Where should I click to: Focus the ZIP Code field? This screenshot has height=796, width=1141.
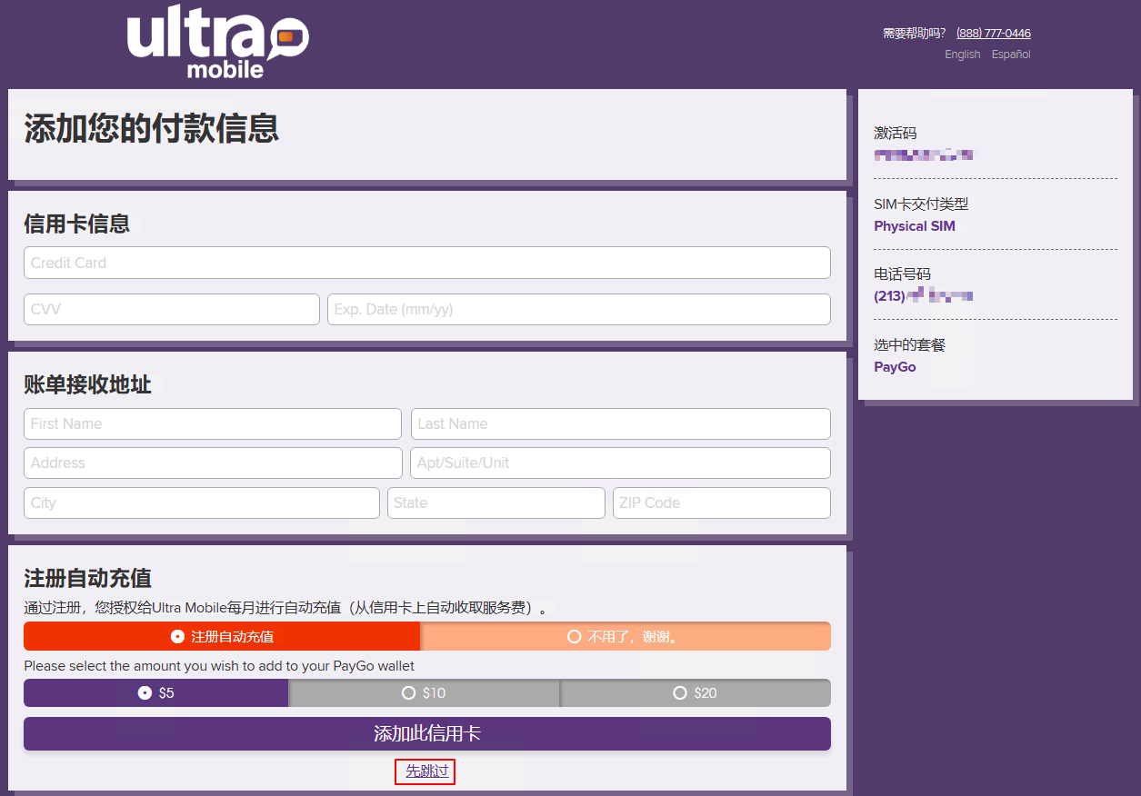coord(721,502)
